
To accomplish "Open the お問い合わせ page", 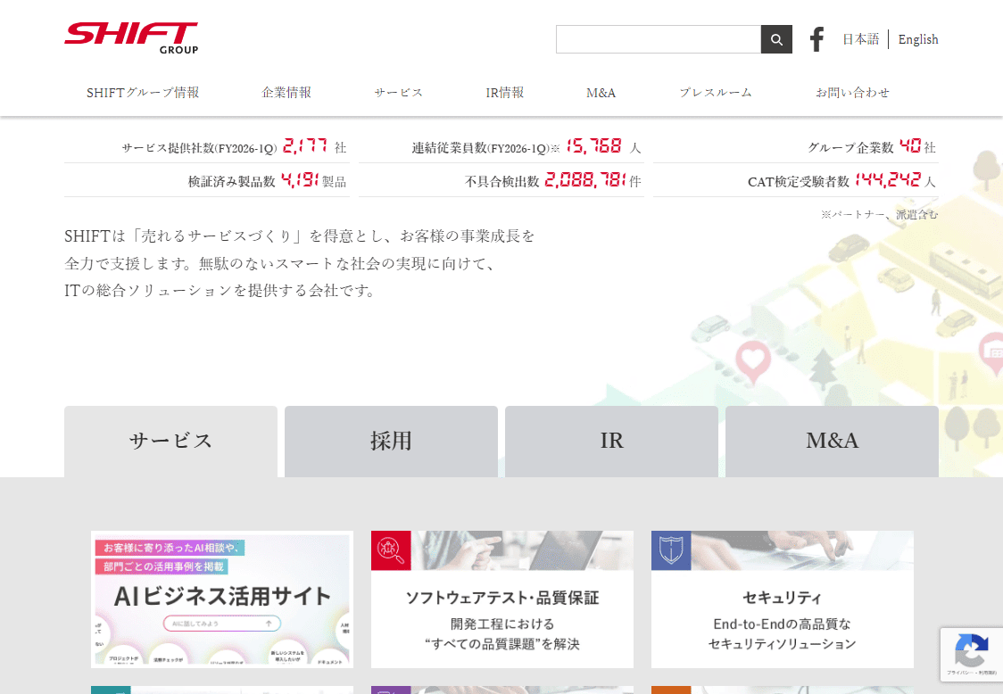I will [852, 92].
